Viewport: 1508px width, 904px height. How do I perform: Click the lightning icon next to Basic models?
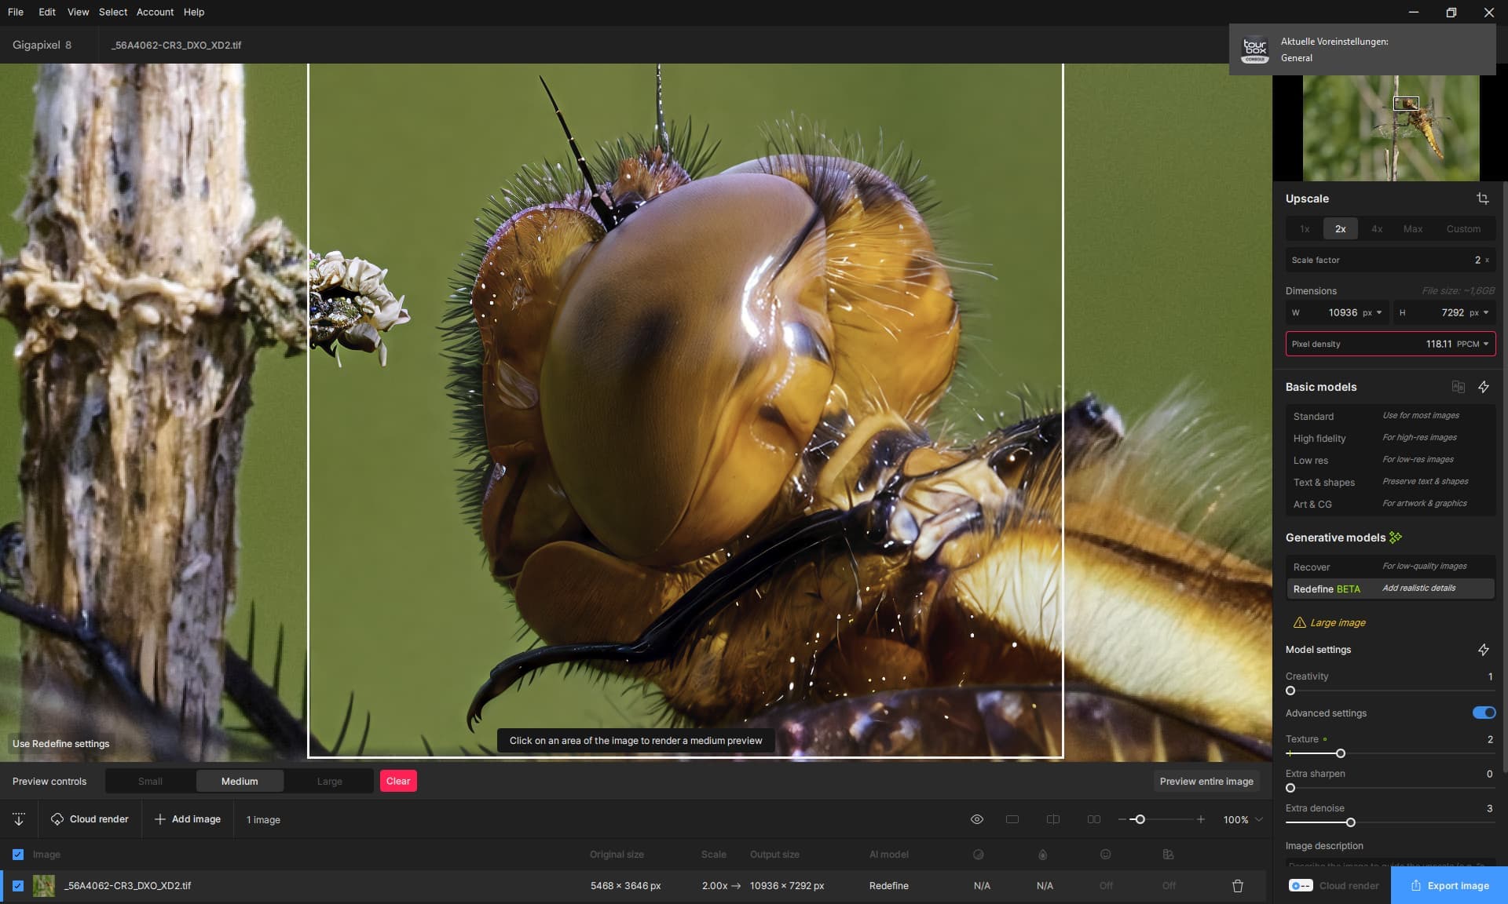click(x=1483, y=387)
